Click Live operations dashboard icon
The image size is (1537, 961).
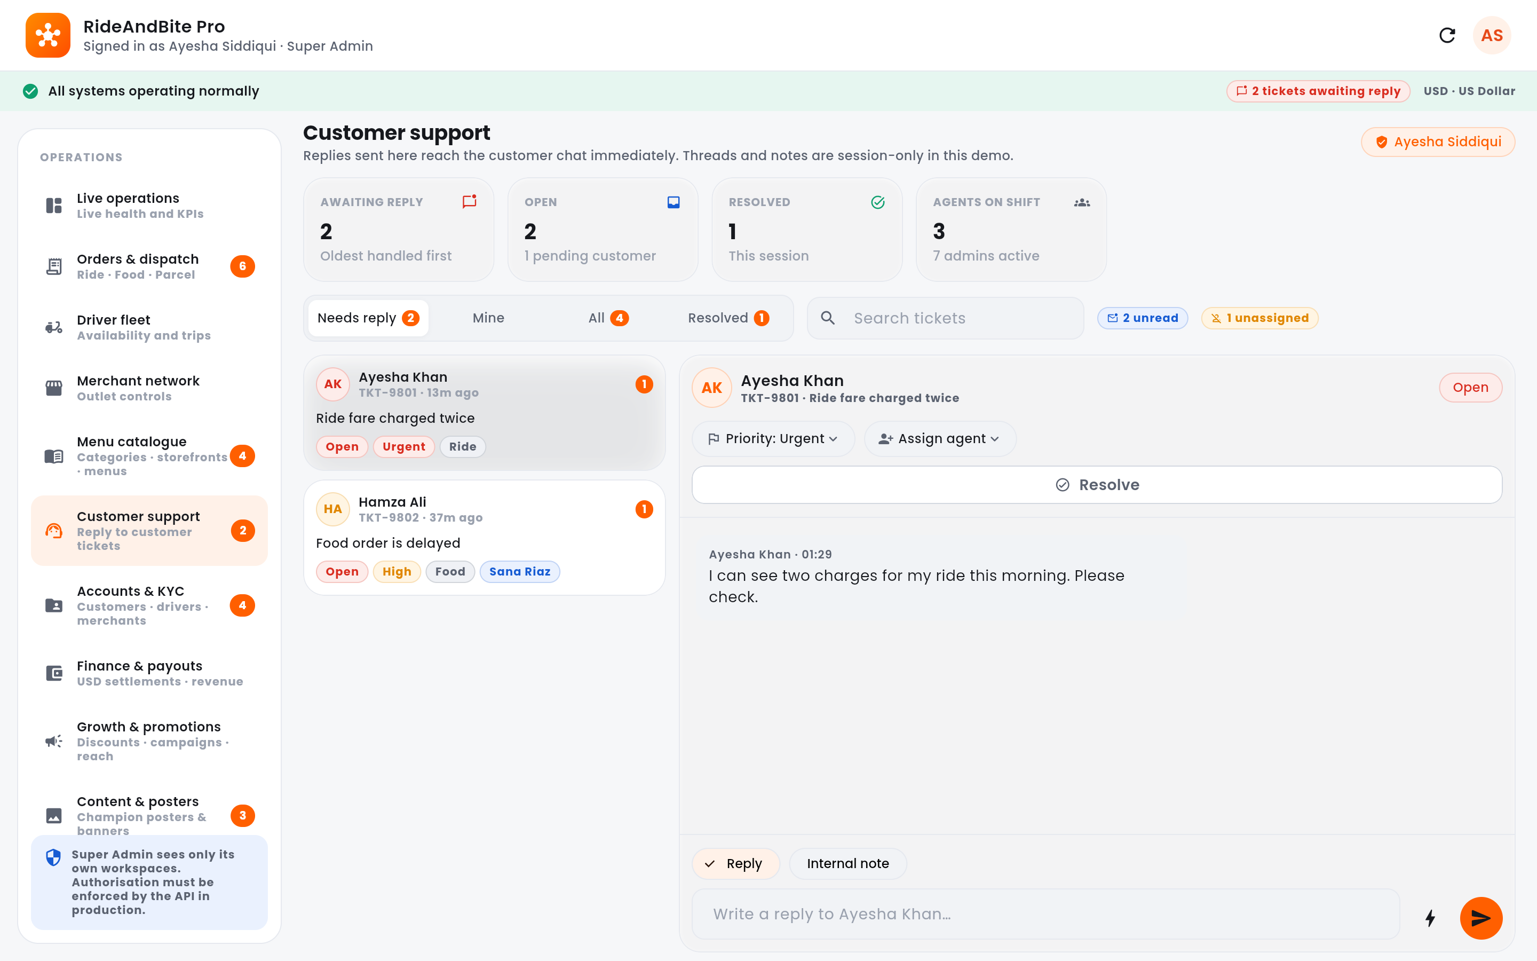tap(54, 206)
